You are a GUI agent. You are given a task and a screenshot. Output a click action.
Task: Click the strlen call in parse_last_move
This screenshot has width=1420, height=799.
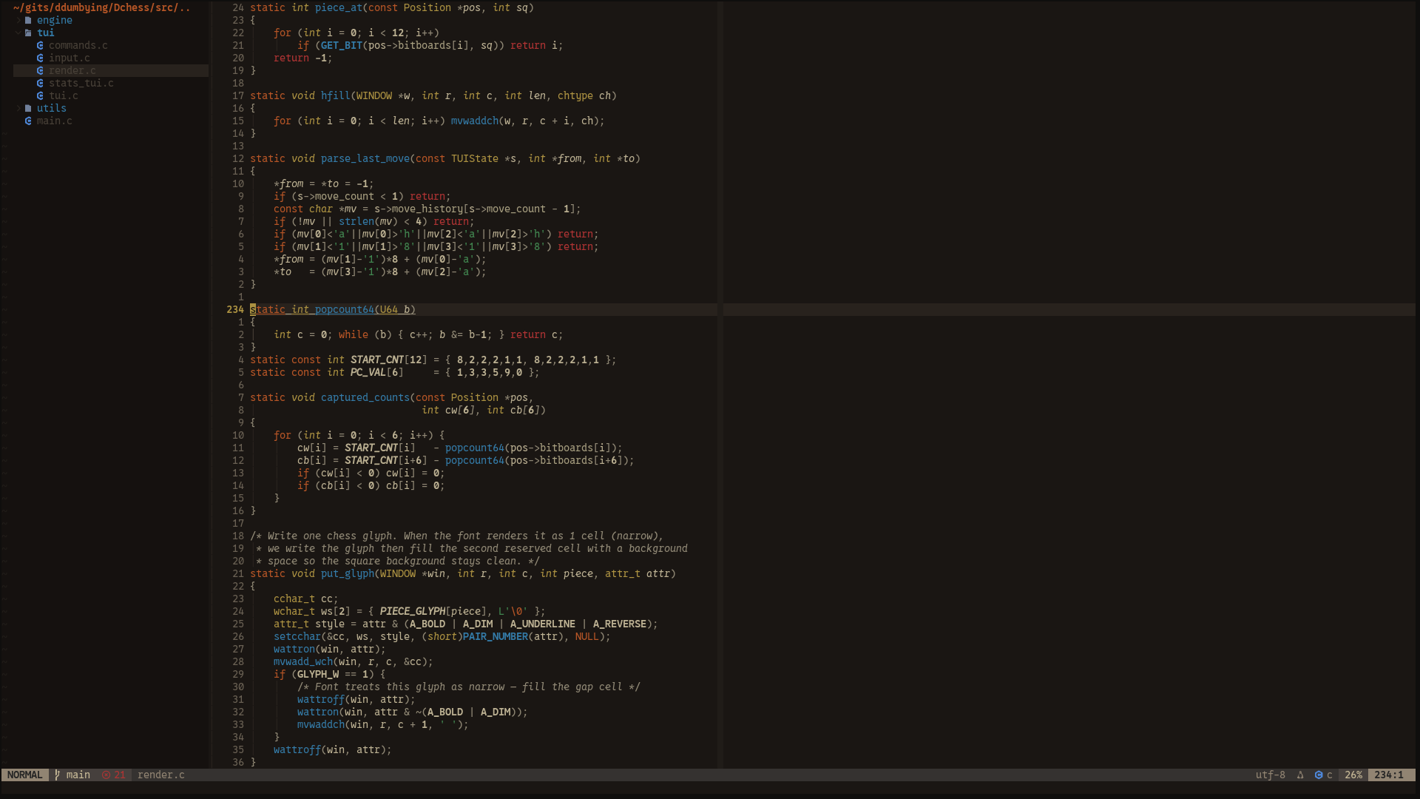[x=356, y=222]
